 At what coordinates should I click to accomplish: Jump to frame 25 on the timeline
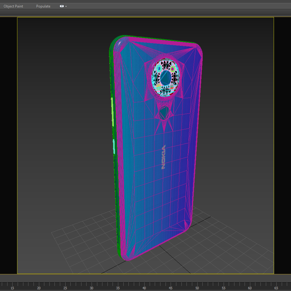[65, 288]
